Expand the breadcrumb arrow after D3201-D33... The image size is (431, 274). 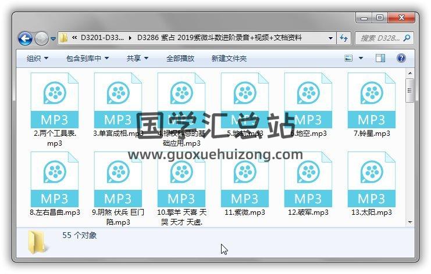pos(130,38)
